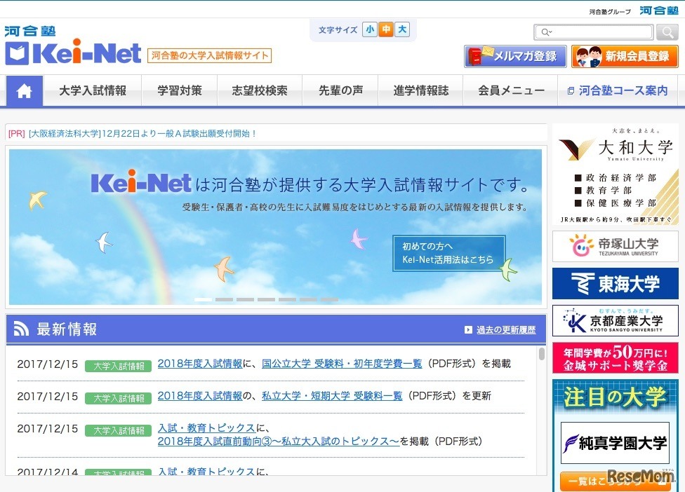Open the 河合塾コース案内 link

coord(618,90)
